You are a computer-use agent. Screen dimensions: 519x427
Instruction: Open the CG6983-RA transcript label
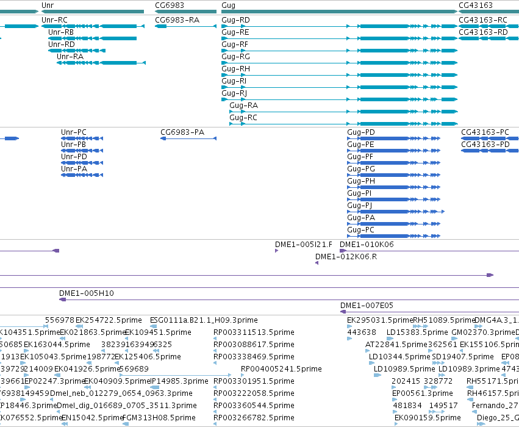click(x=177, y=20)
